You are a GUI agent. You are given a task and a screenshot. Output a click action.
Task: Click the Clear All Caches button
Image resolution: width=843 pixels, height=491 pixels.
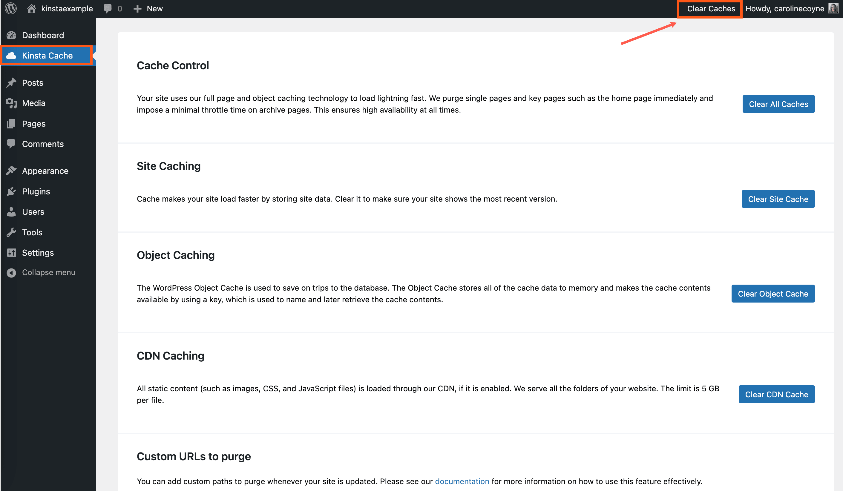pos(778,104)
